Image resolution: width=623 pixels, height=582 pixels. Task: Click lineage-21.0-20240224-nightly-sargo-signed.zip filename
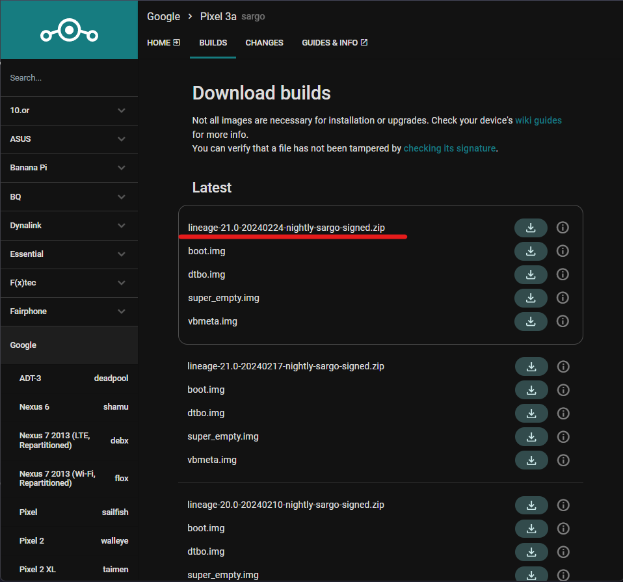tap(286, 228)
